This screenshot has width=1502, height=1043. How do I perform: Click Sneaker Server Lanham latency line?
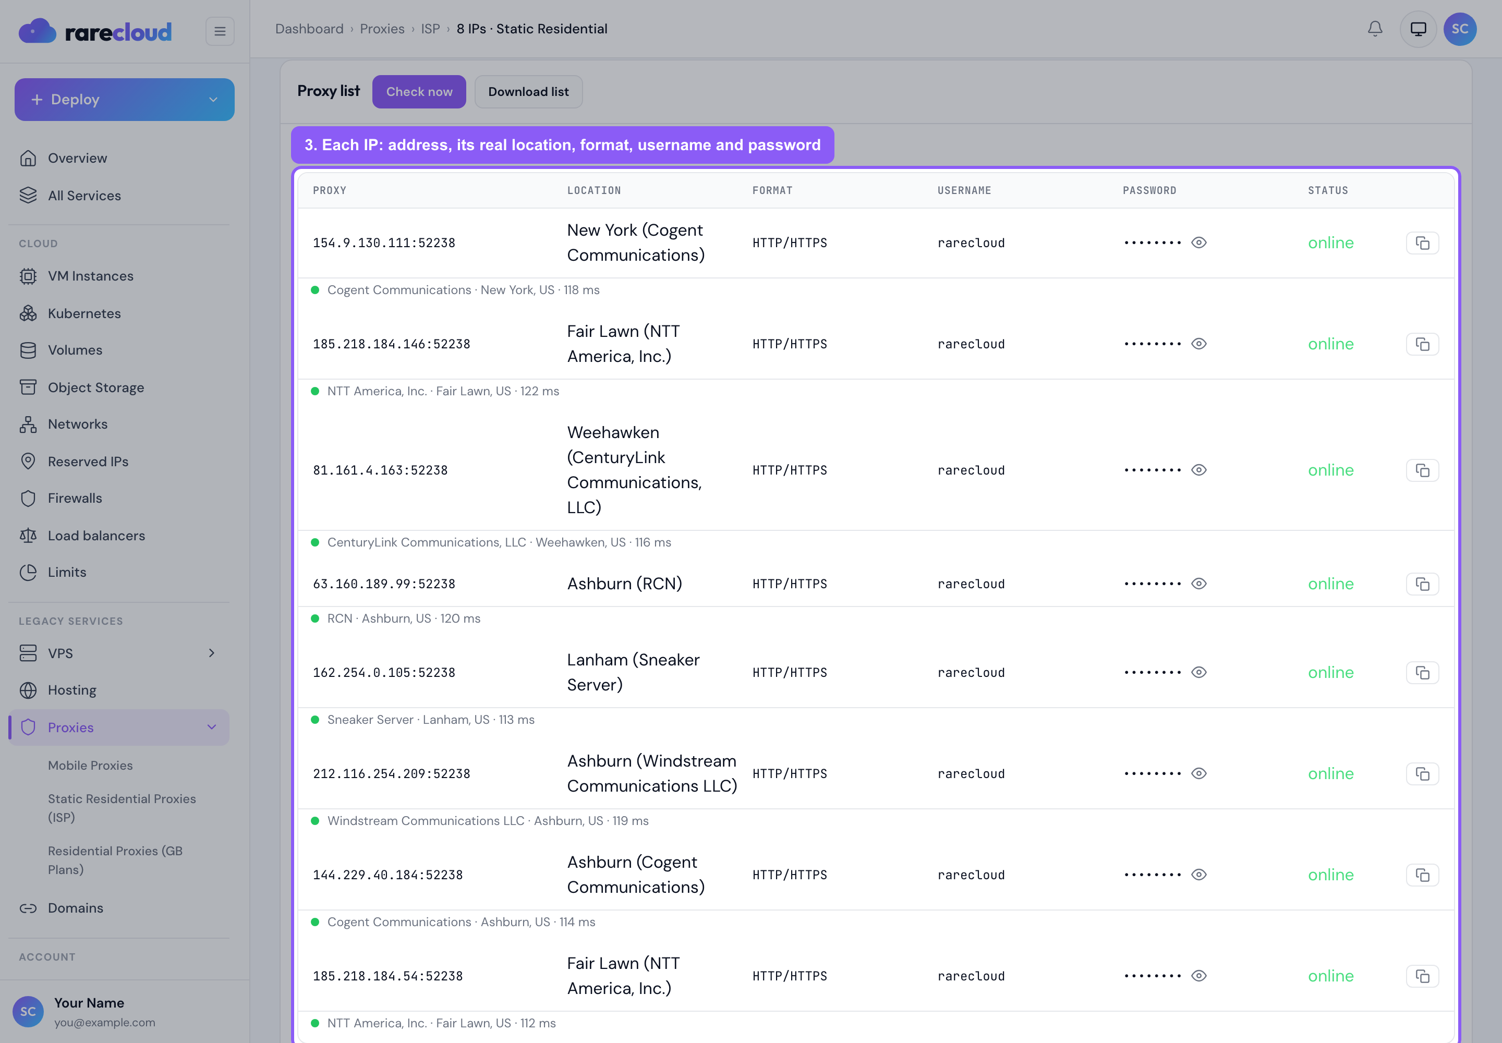[431, 720]
